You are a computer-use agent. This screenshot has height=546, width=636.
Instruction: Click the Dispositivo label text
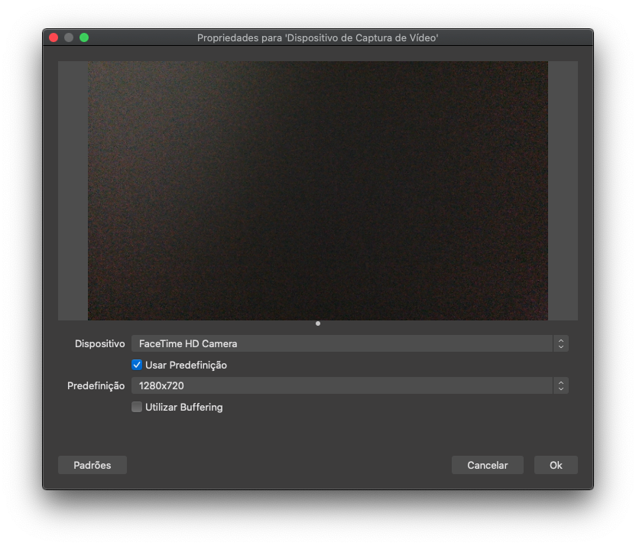[100, 343]
